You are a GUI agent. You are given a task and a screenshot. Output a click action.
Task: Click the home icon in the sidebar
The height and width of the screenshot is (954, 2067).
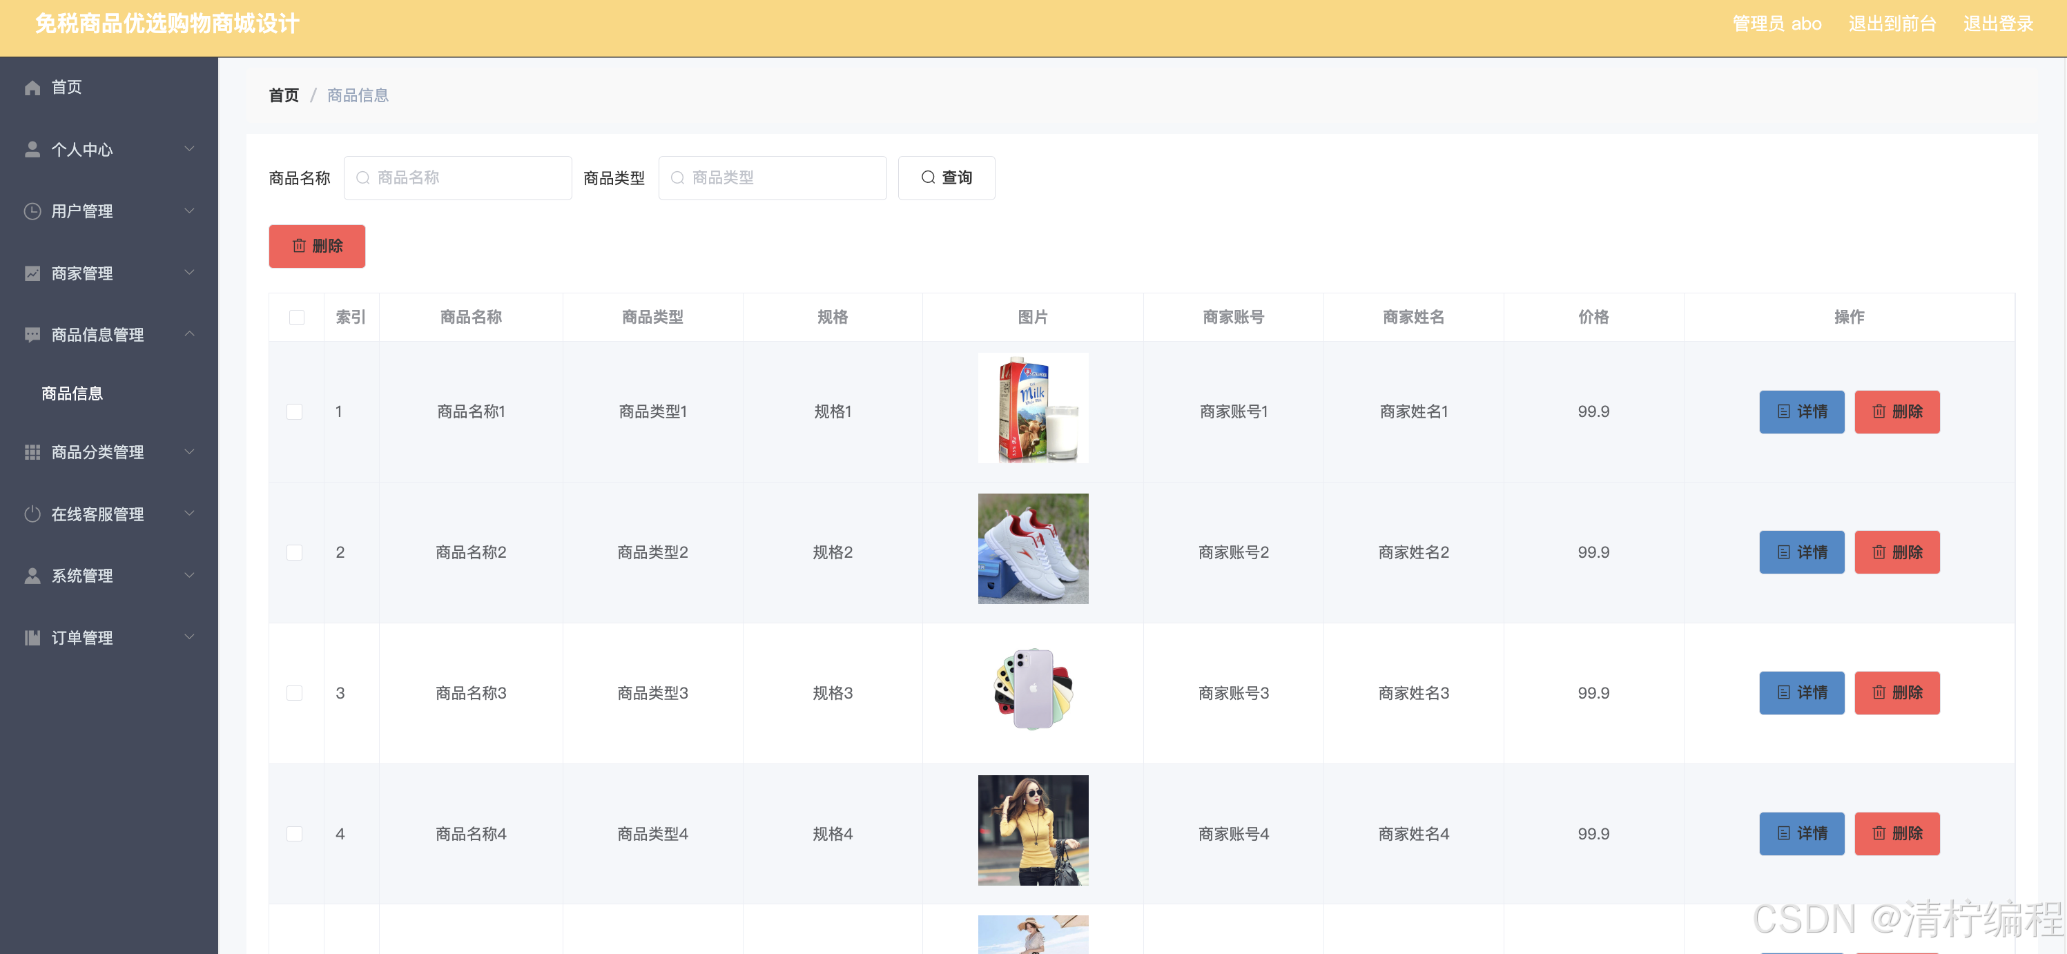coord(32,88)
